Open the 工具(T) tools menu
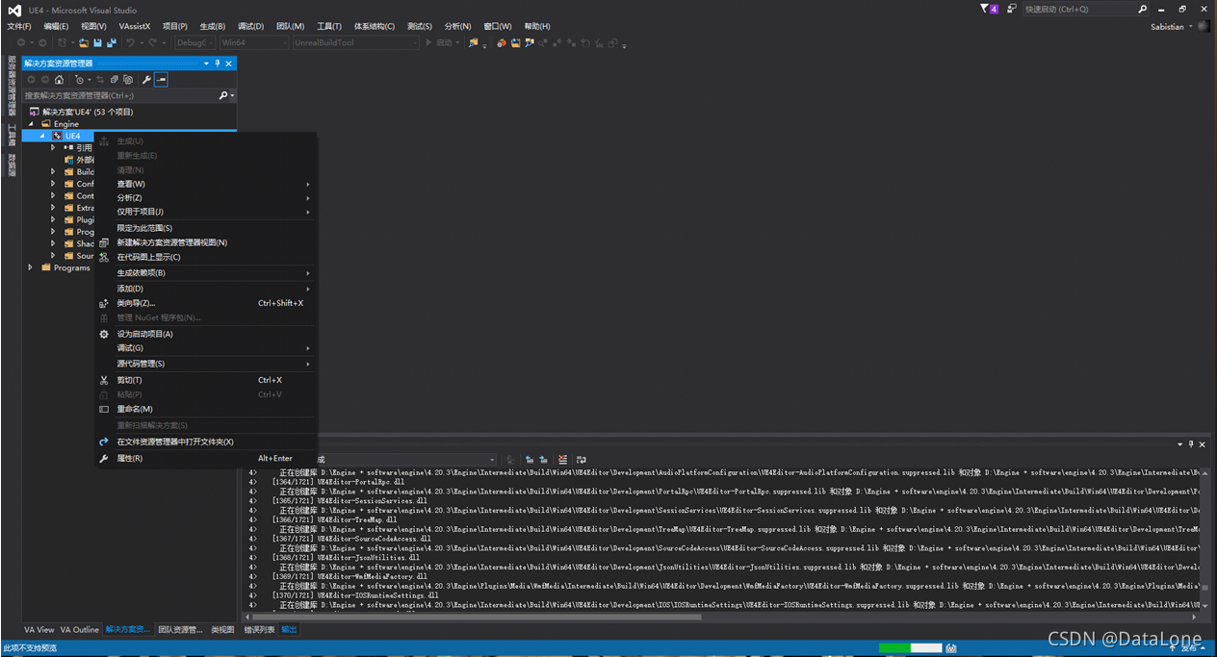The width and height of the screenshot is (1217, 657). point(329,26)
